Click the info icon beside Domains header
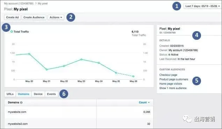Viewport: 222px width, 129px height. click(x=21, y=102)
